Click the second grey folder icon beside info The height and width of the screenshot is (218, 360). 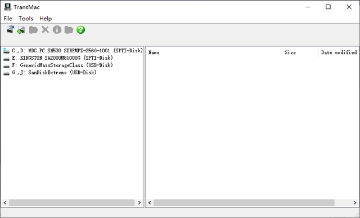(x=69, y=30)
